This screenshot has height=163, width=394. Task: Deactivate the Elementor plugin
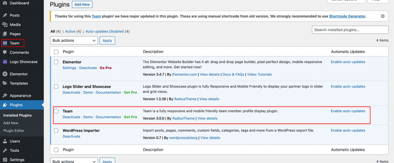88,68
